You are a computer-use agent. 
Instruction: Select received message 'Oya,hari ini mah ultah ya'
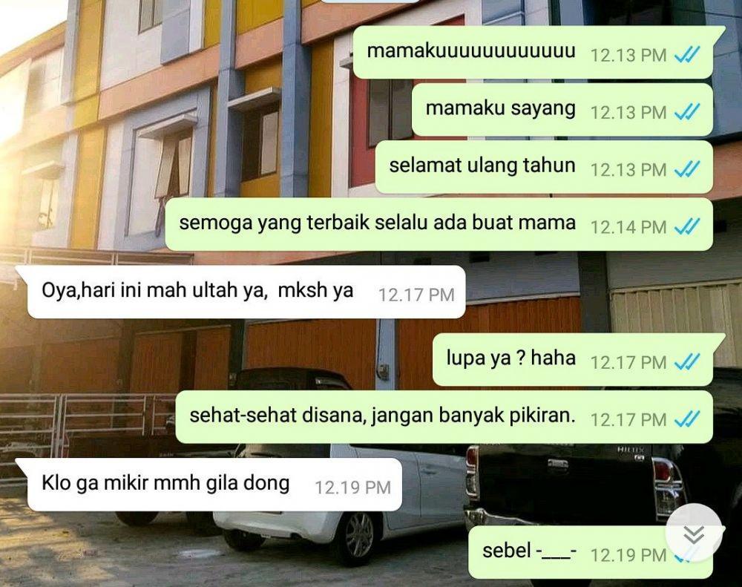click(240, 292)
